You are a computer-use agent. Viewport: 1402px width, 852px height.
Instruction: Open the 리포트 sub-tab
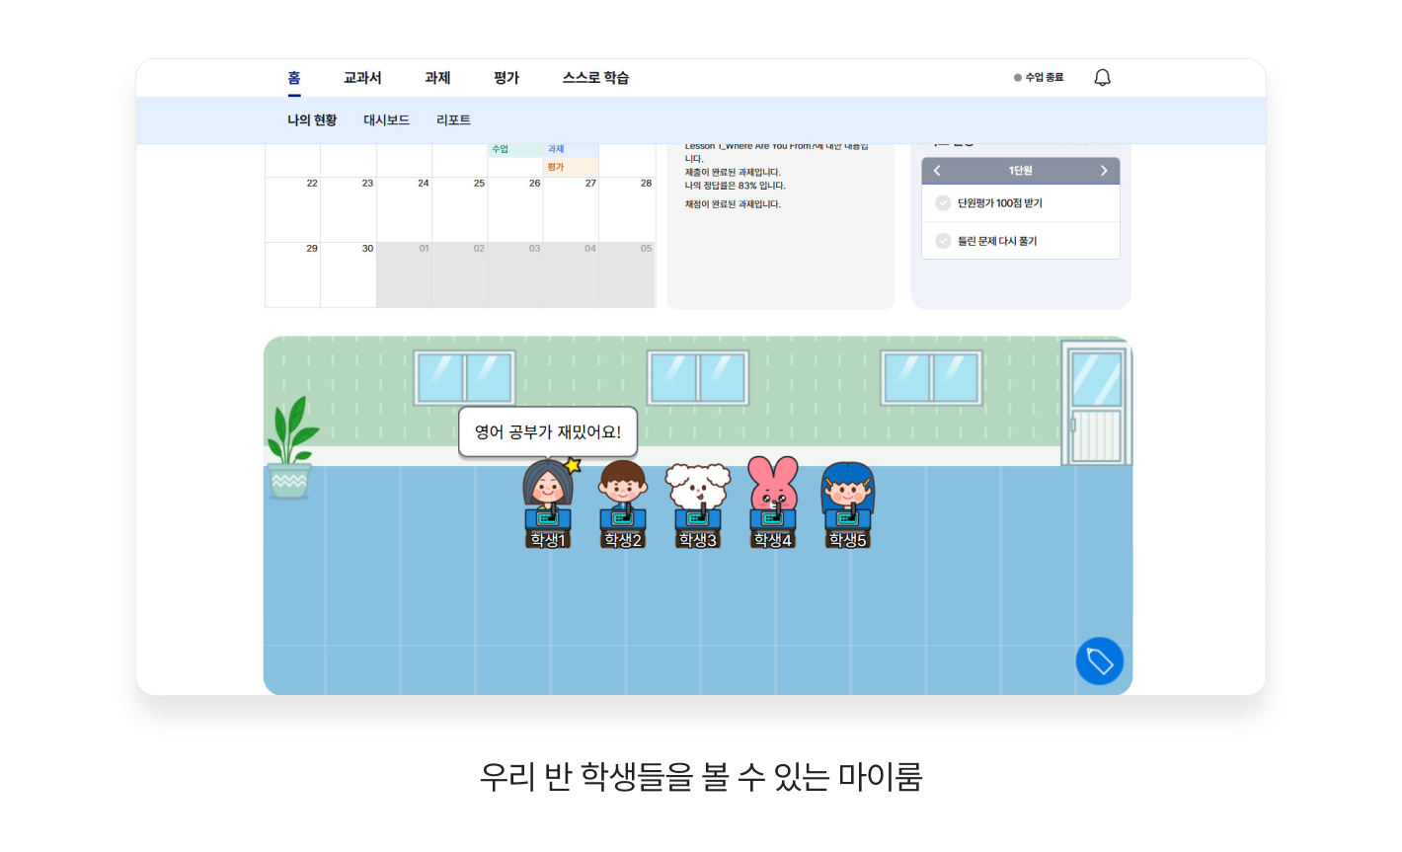pyautogui.click(x=453, y=120)
